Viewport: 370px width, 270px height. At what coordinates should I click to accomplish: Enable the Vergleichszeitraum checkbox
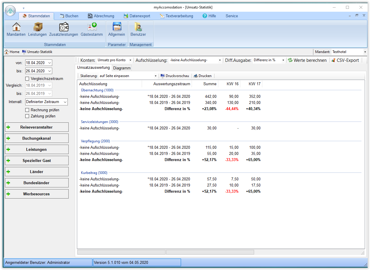coord(27,78)
